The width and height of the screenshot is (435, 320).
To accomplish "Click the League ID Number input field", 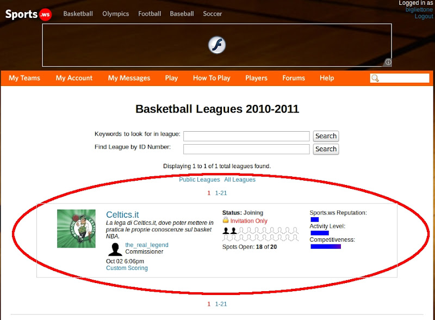I will tap(246, 149).
